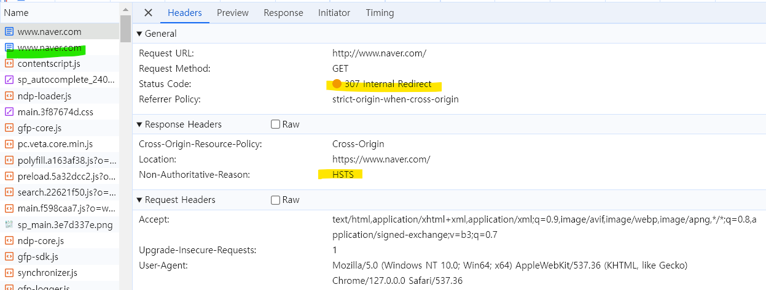The height and width of the screenshot is (290, 766).
Task: Click the polyfill.a163af38.js script icon
Action: pos(9,161)
